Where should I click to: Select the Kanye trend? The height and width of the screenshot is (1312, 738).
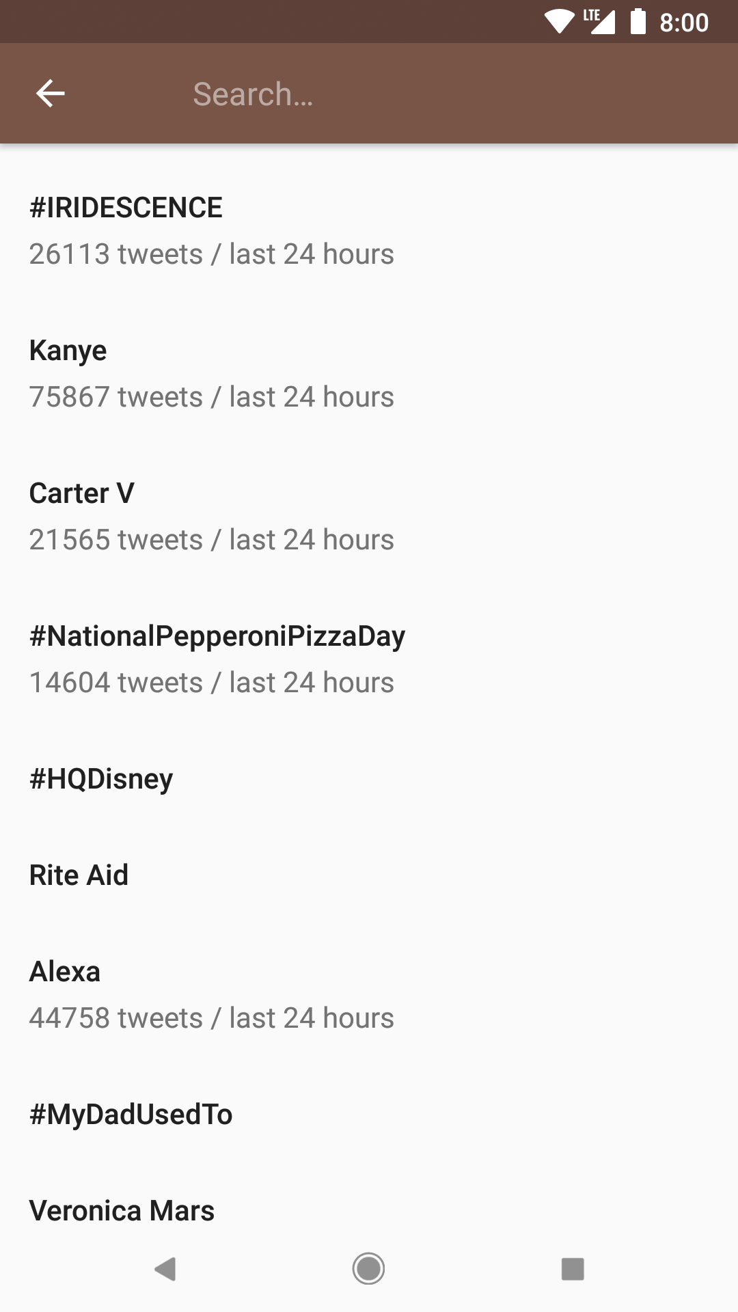(x=68, y=351)
